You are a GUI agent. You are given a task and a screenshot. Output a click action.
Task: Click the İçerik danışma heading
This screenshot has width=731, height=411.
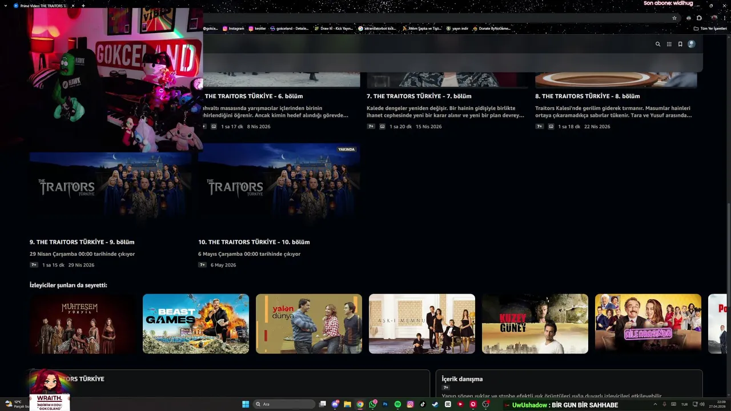(x=462, y=379)
